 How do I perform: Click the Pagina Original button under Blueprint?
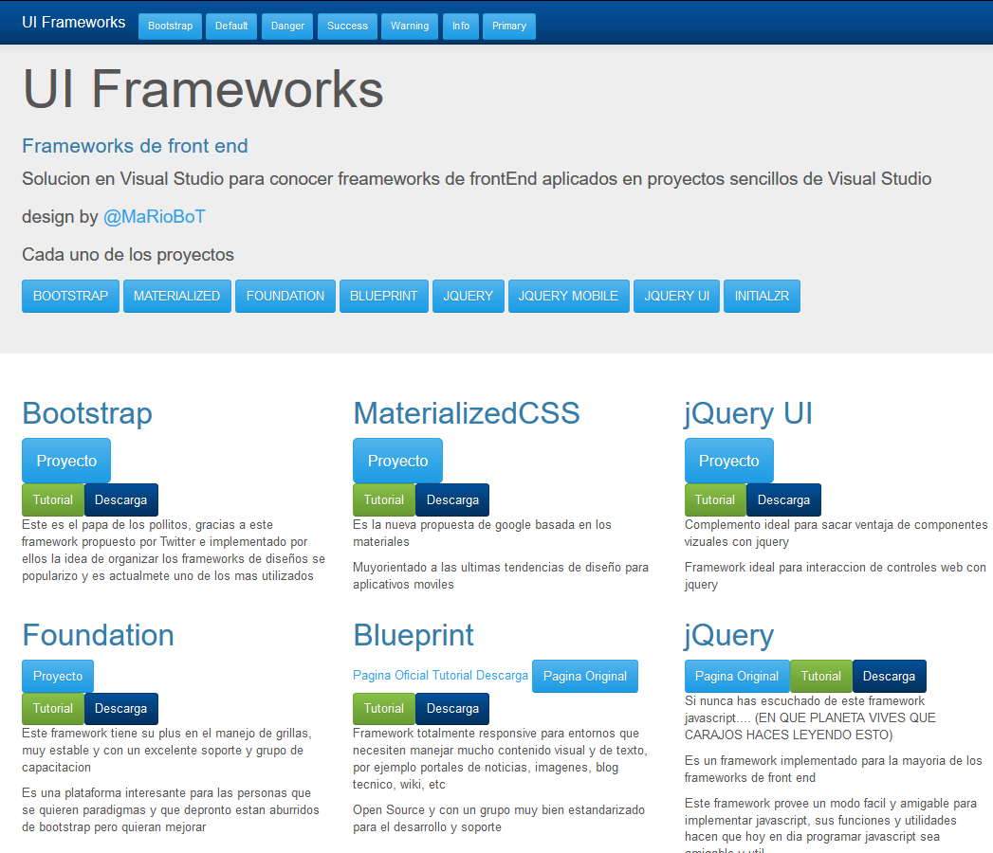tap(585, 677)
